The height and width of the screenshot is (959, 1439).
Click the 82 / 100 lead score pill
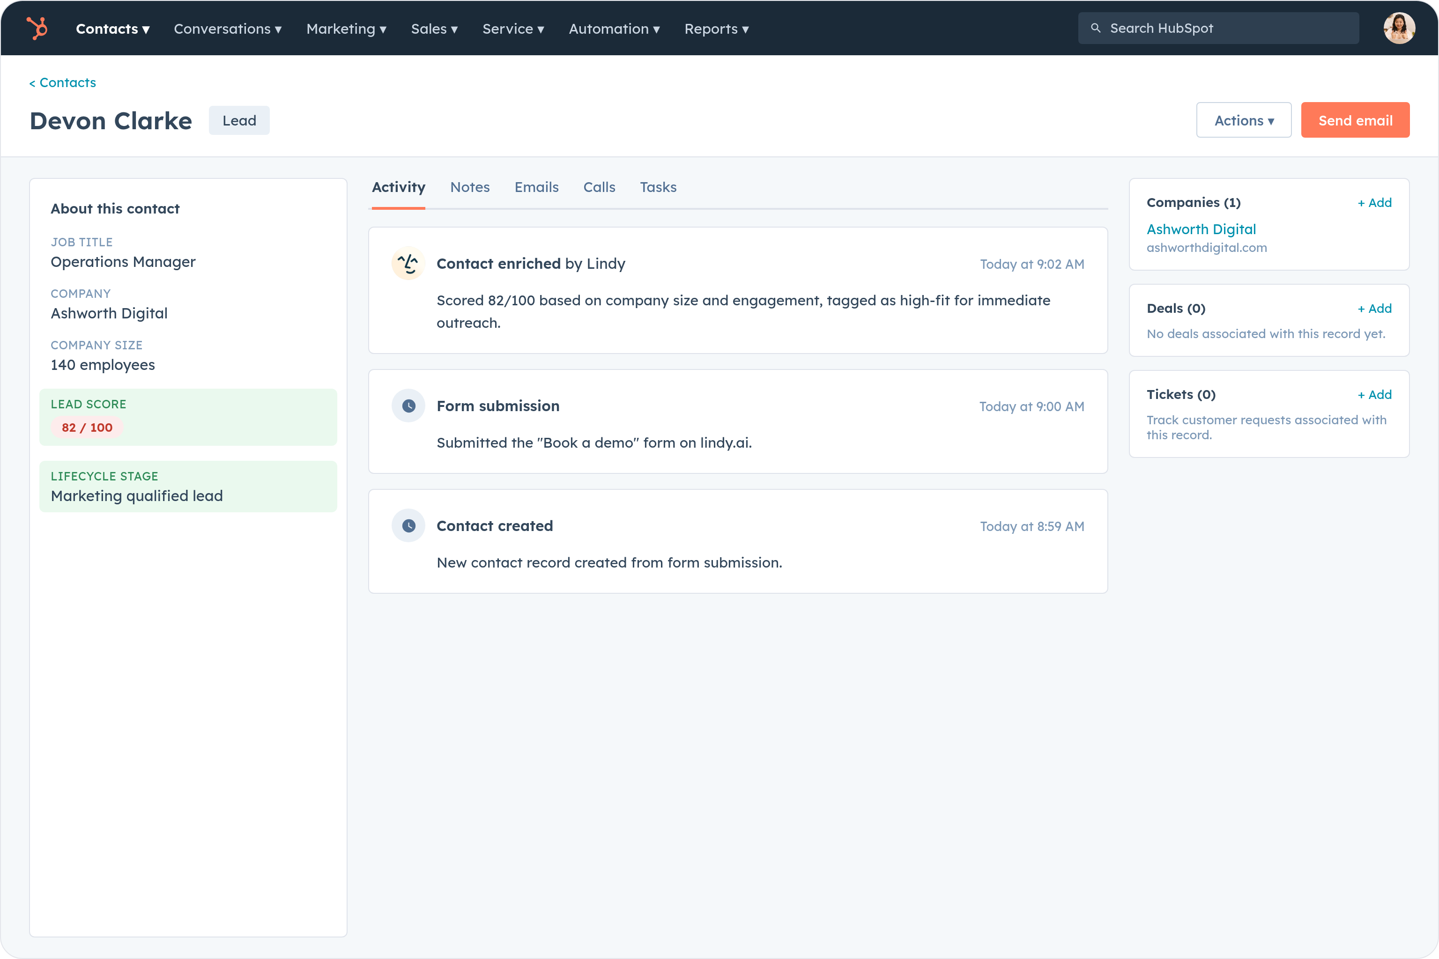pyautogui.click(x=87, y=428)
